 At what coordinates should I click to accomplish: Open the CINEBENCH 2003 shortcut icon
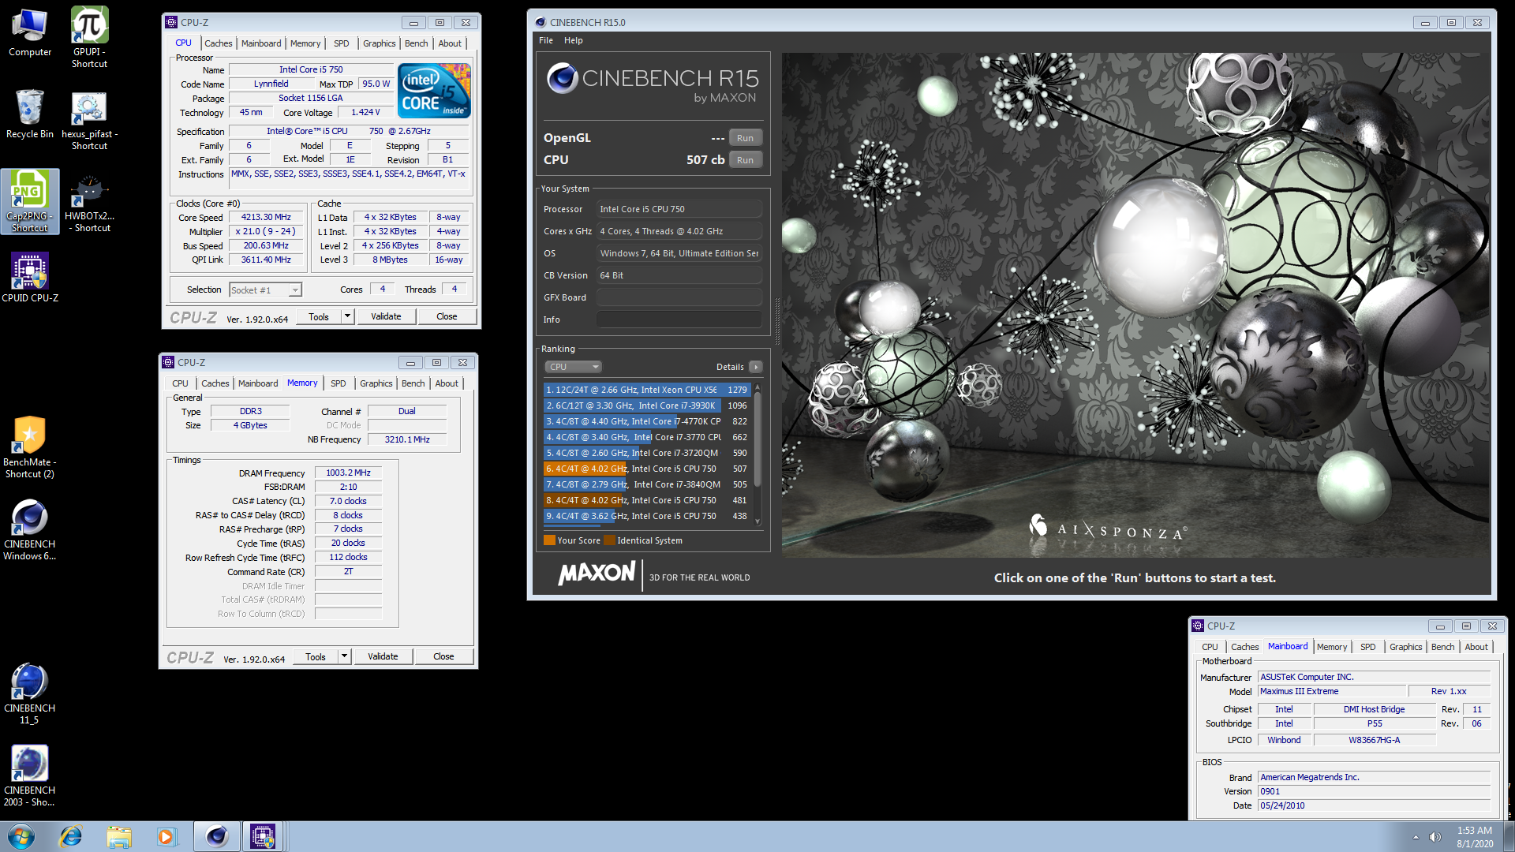pos(30,775)
